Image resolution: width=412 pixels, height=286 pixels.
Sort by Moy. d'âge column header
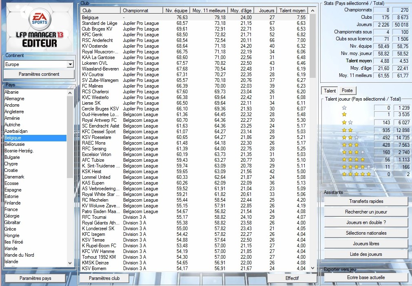[241, 11]
